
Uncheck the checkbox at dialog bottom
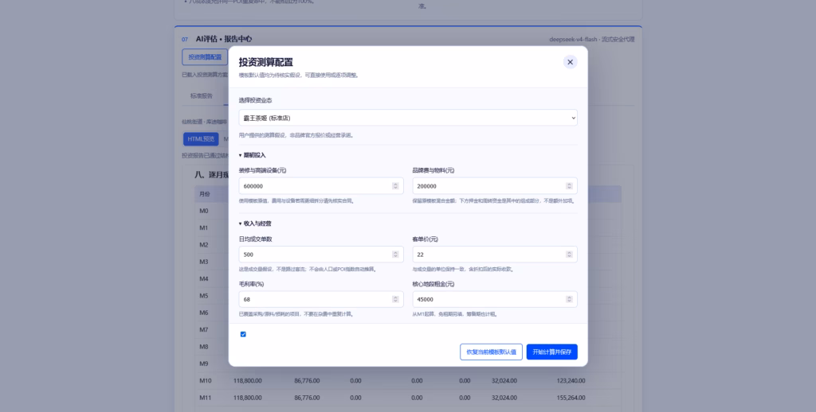click(x=243, y=334)
